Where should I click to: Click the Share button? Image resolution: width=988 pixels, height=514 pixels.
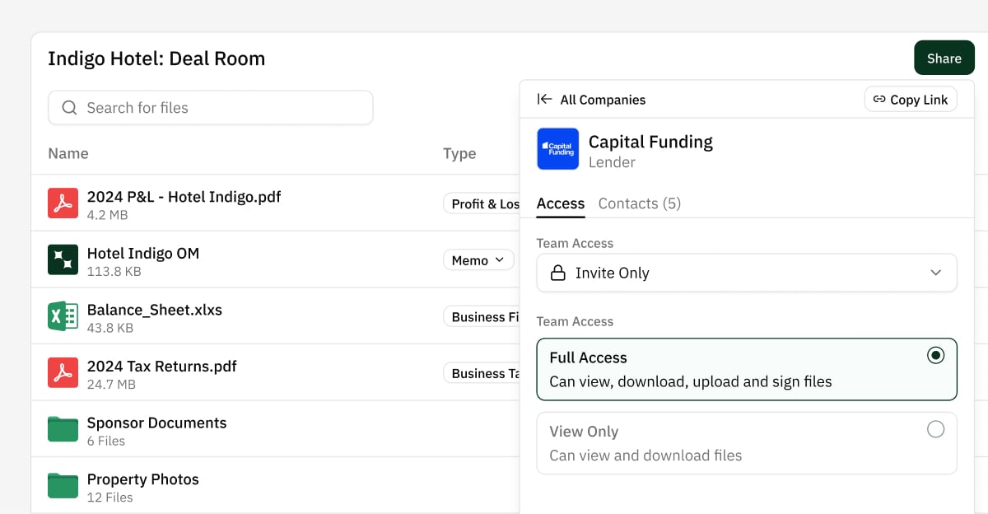pos(944,58)
